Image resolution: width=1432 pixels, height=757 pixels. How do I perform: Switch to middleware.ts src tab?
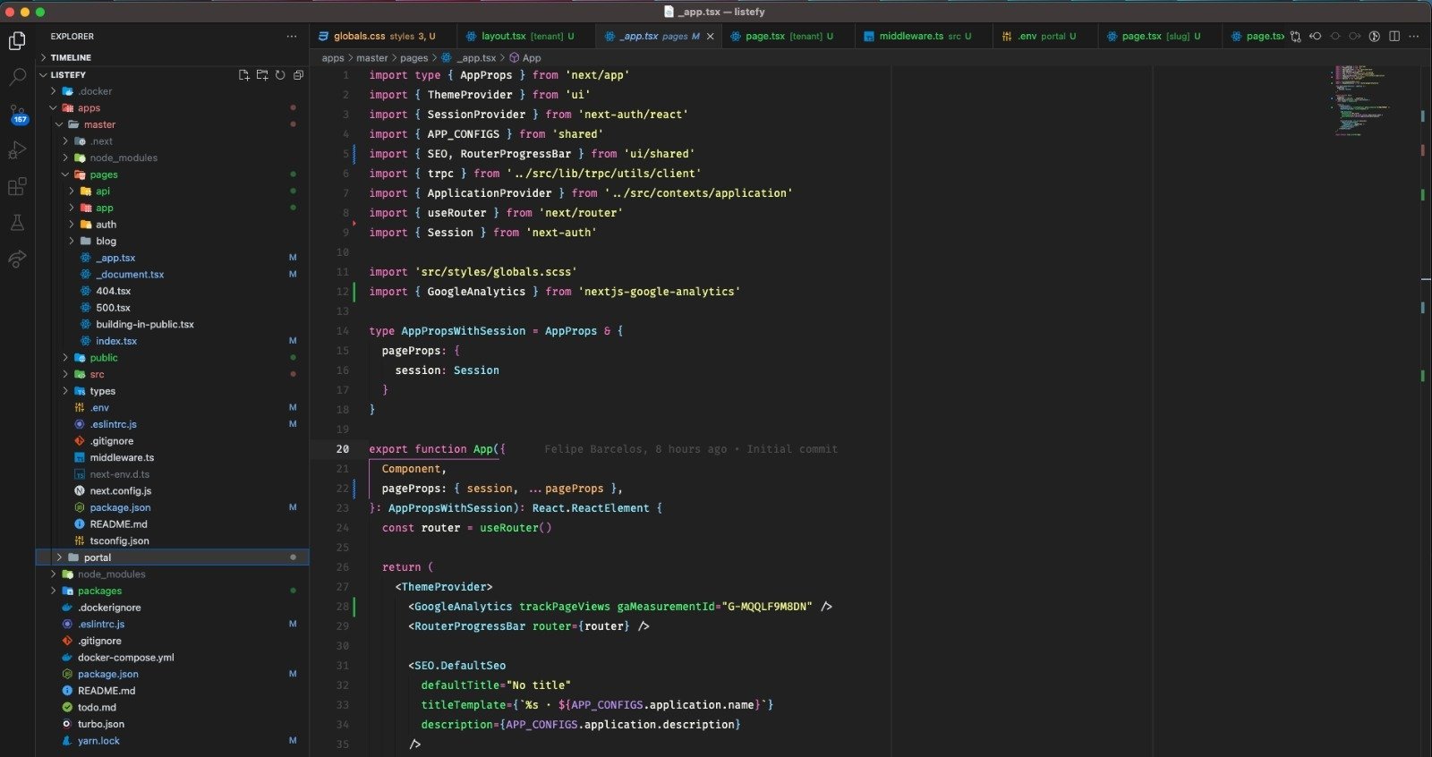[x=925, y=37]
